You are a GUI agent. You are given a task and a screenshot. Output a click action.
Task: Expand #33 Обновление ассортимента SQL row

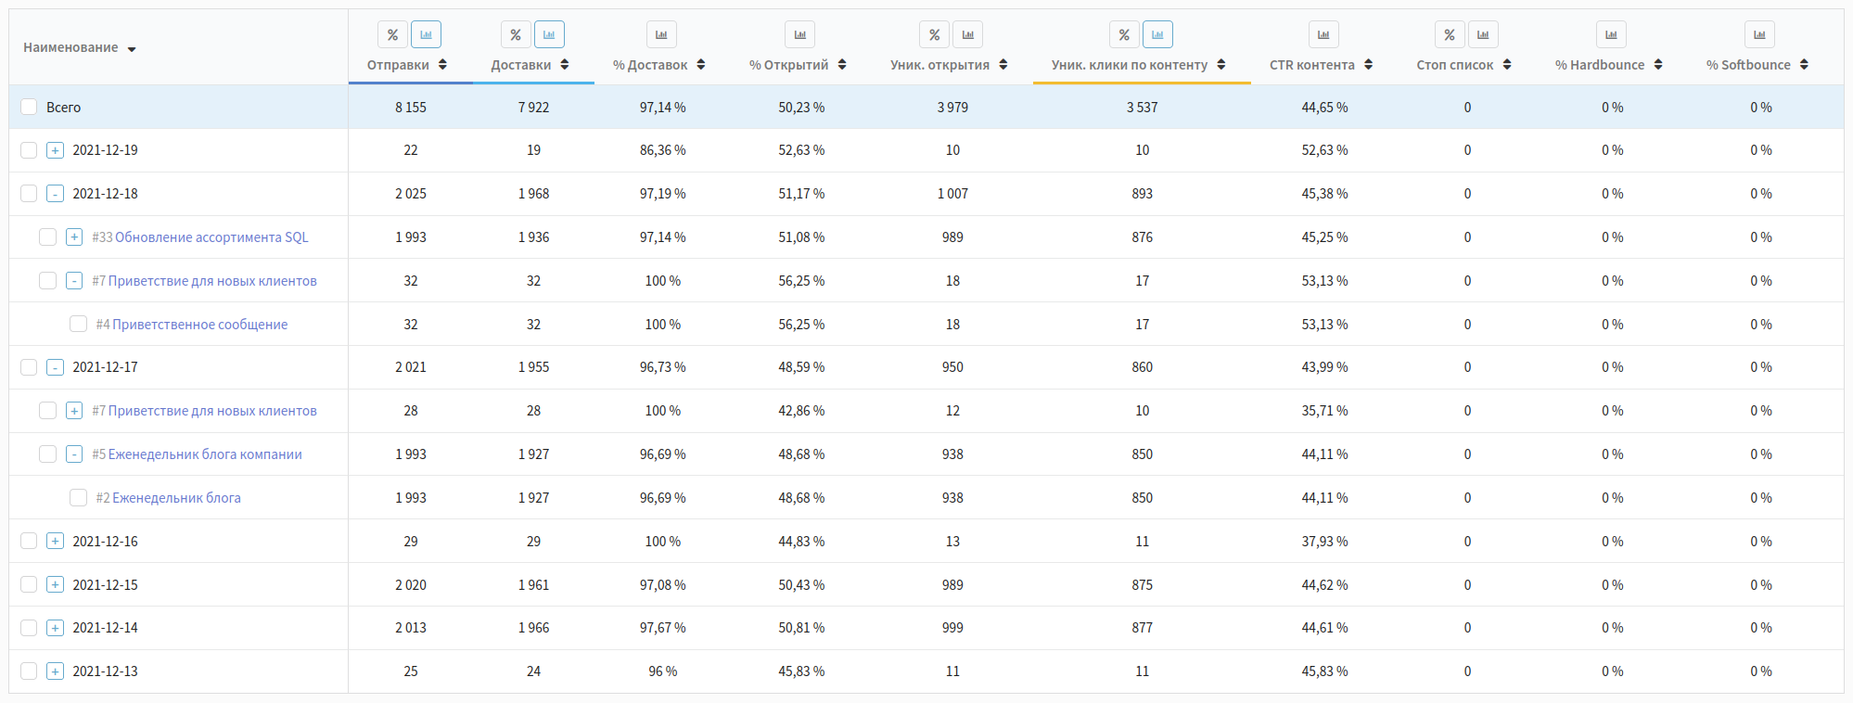click(x=74, y=237)
